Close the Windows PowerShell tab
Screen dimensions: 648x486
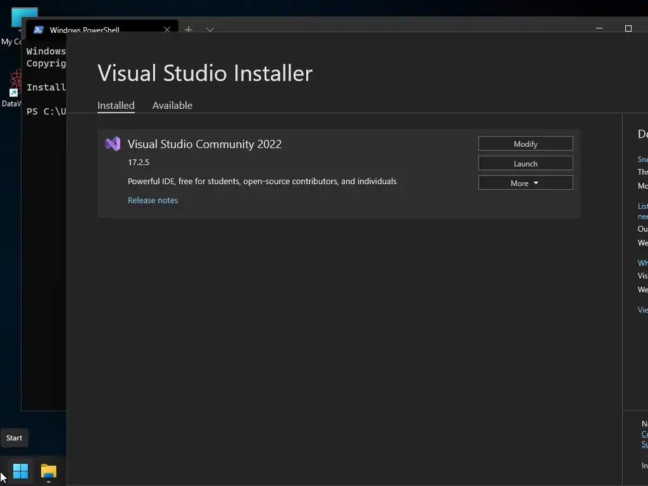pos(167,29)
